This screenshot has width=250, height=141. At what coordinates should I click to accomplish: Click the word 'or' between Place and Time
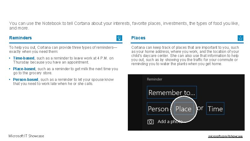[x=200, y=108]
